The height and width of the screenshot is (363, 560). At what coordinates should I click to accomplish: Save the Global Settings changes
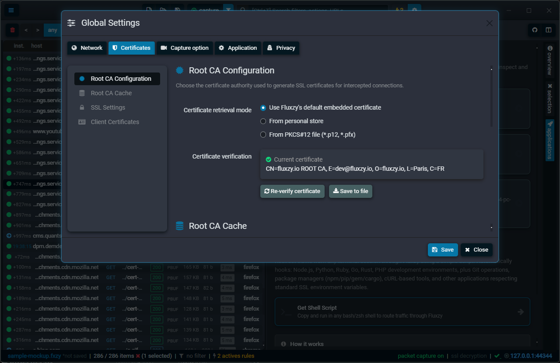tap(443, 249)
